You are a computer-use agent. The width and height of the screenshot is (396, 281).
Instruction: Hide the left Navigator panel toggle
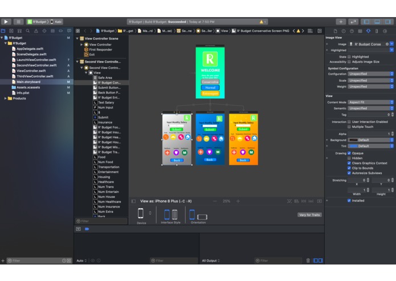366,22
